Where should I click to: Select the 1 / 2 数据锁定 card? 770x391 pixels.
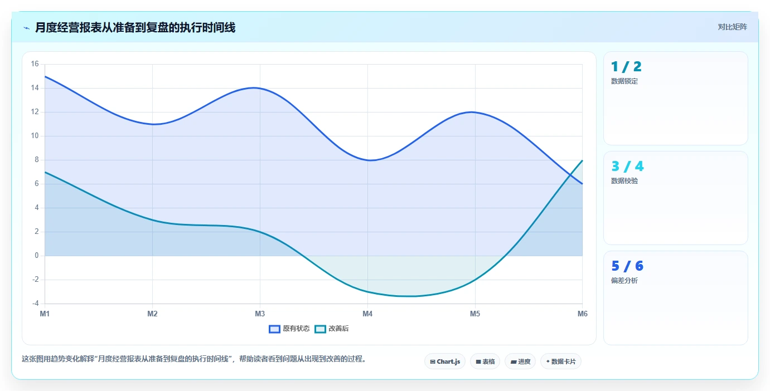[676, 99]
